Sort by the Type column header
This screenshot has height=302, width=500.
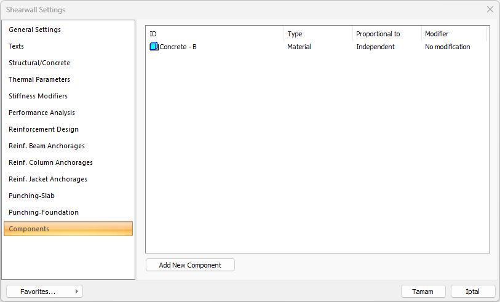(318, 34)
